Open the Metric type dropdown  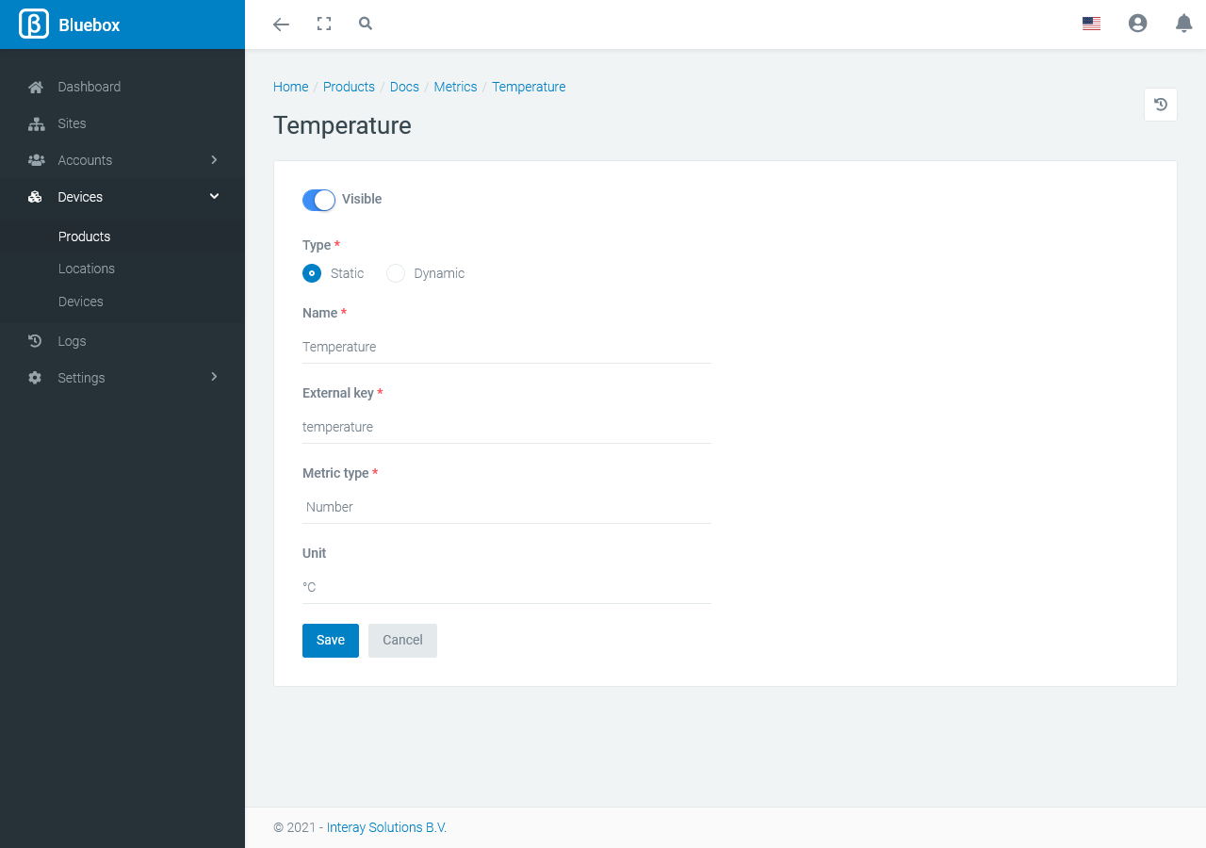tap(506, 507)
